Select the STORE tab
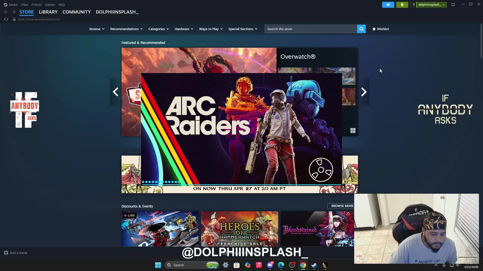 [x=26, y=12]
